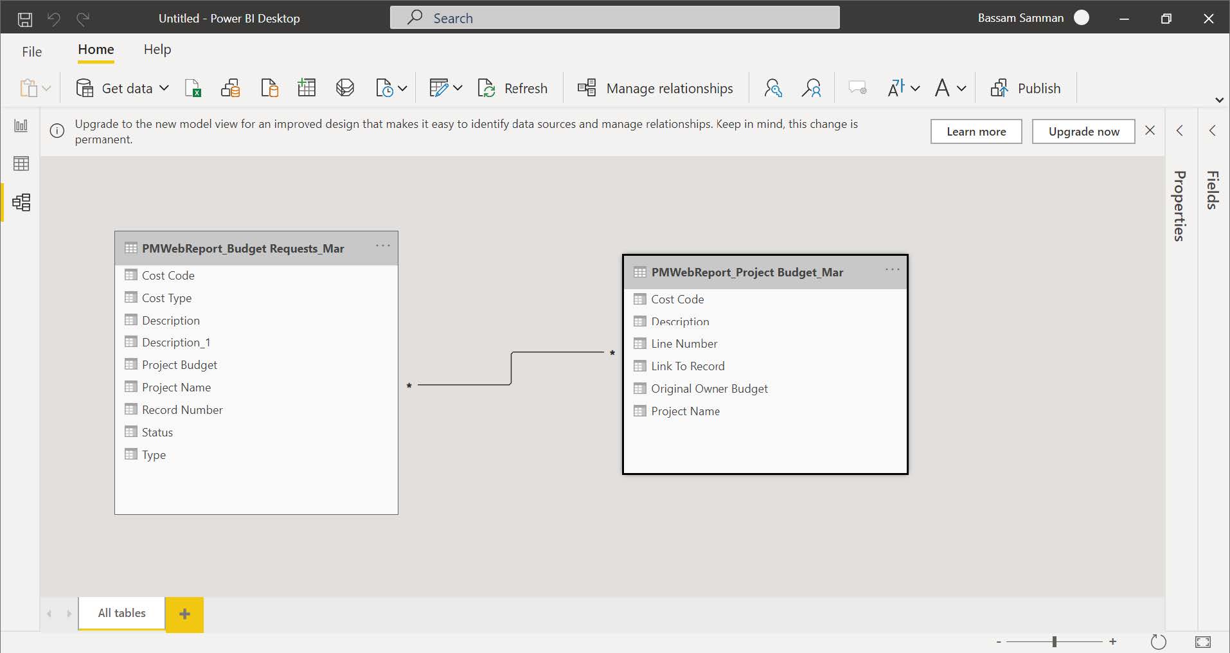Switch to Data view in sidebar
This screenshot has width=1230, height=653.
pyautogui.click(x=21, y=164)
